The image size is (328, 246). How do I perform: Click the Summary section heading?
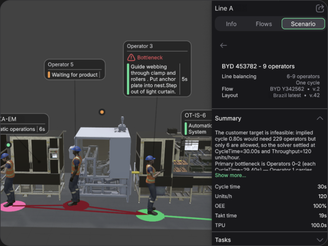(x=228, y=118)
